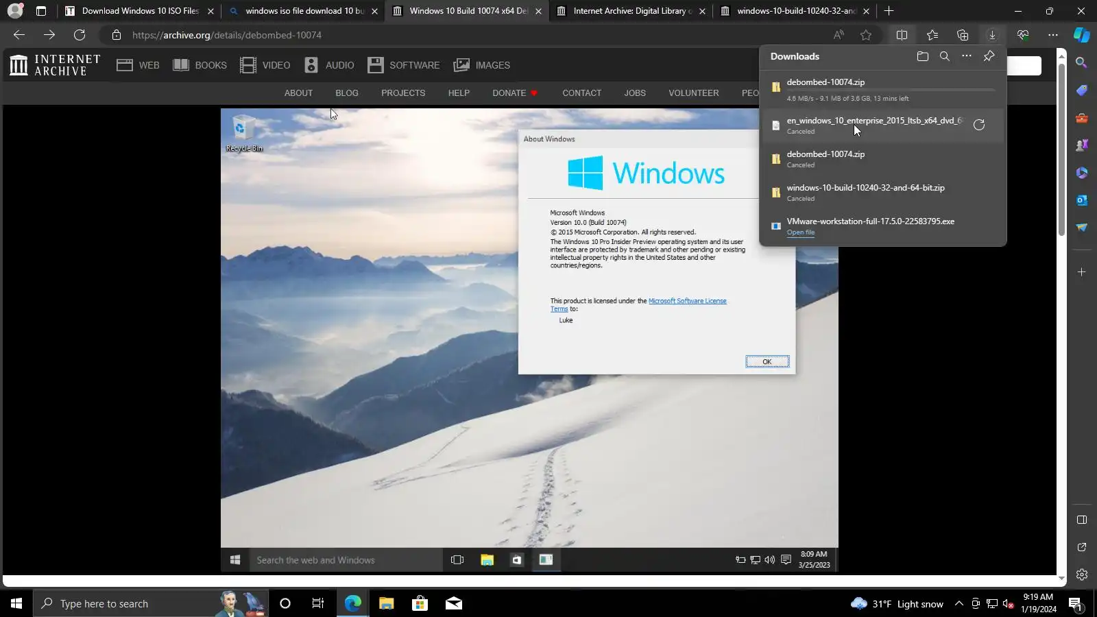Viewport: 1097px width, 617px height.
Task: Refresh the archive.org page
Action: [x=80, y=35]
